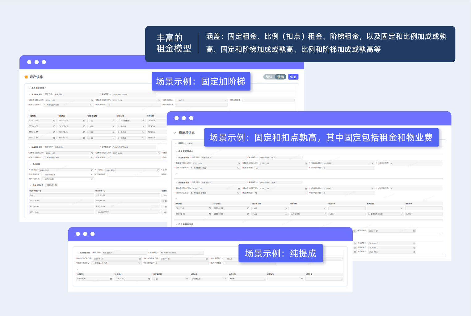Open 是否免租期 dropdown showing 1 - 是
471x316 pixels.
(270, 208)
